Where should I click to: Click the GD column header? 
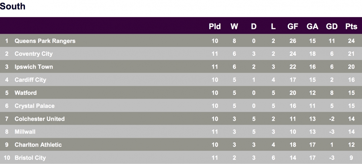pos(332,27)
